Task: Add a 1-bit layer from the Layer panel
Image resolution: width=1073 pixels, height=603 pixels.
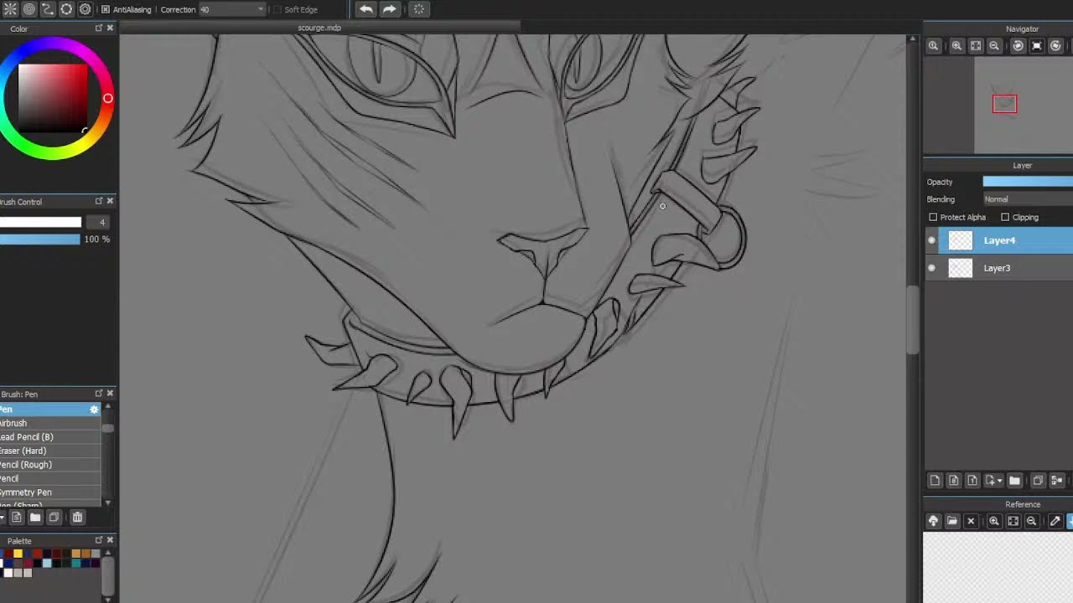Action: coord(972,481)
